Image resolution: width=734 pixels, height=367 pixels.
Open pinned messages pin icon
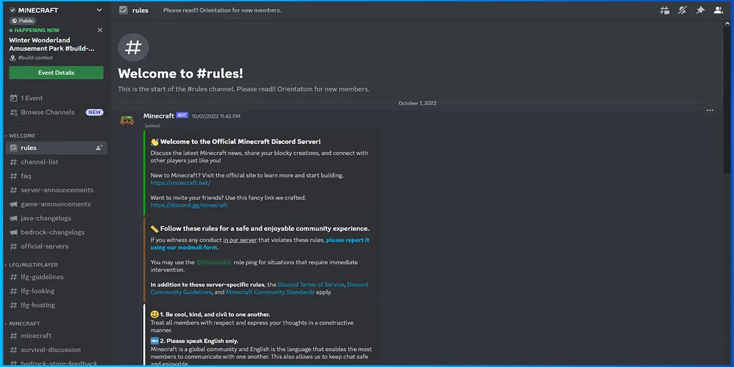pos(700,10)
